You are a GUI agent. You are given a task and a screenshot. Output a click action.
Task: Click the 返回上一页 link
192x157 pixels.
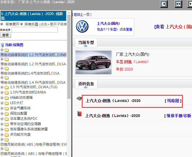(82, 14)
